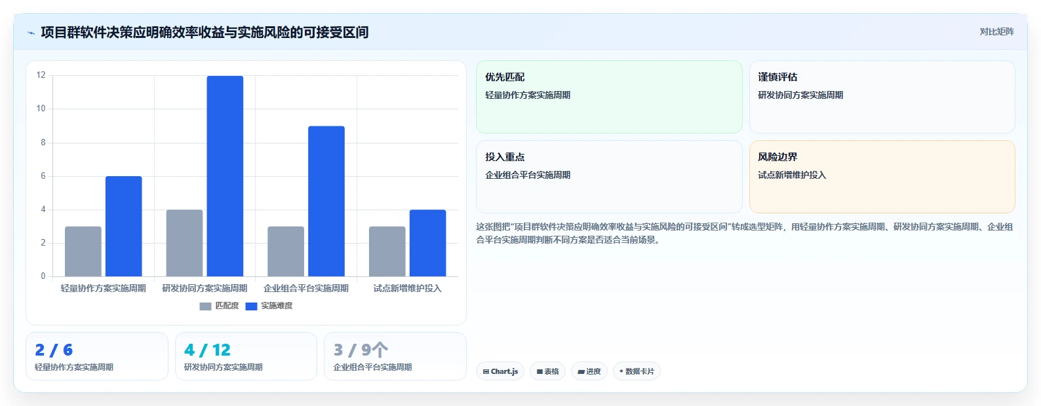Click blue 实施难度 bar for 研发协同方案实施周期

pyautogui.click(x=225, y=176)
